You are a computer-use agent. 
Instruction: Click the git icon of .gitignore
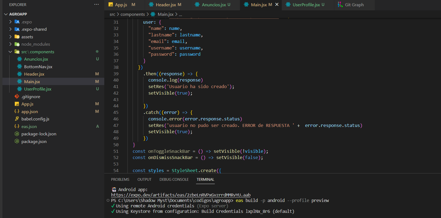click(x=17, y=96)
